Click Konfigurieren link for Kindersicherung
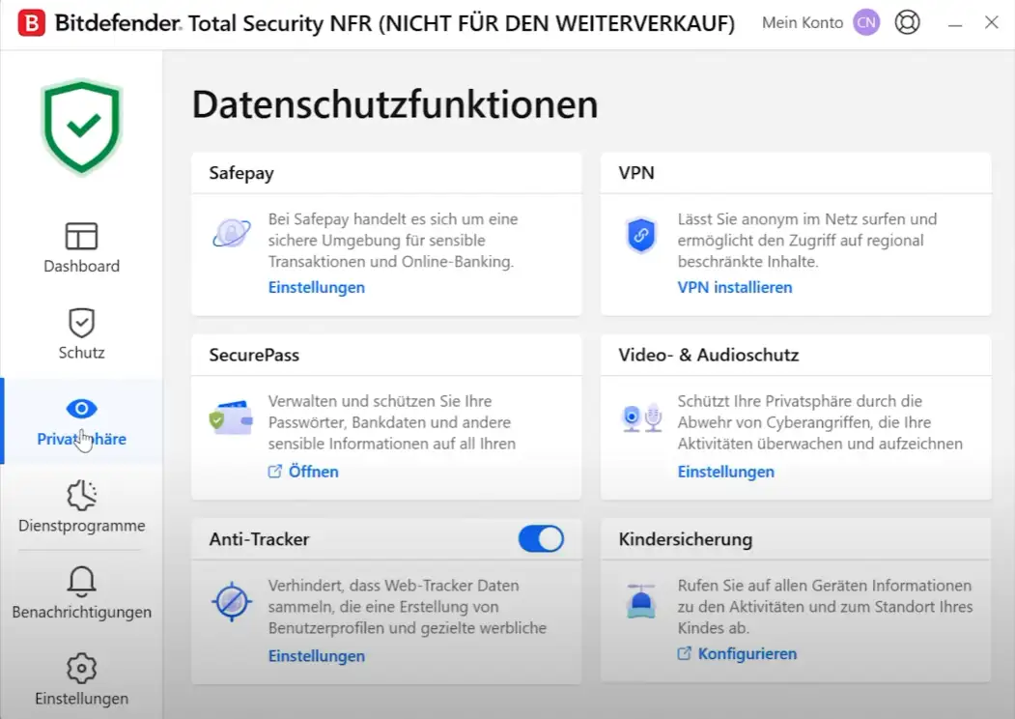This screenshot has height=719, width=1015. click(x=747, y=653)
